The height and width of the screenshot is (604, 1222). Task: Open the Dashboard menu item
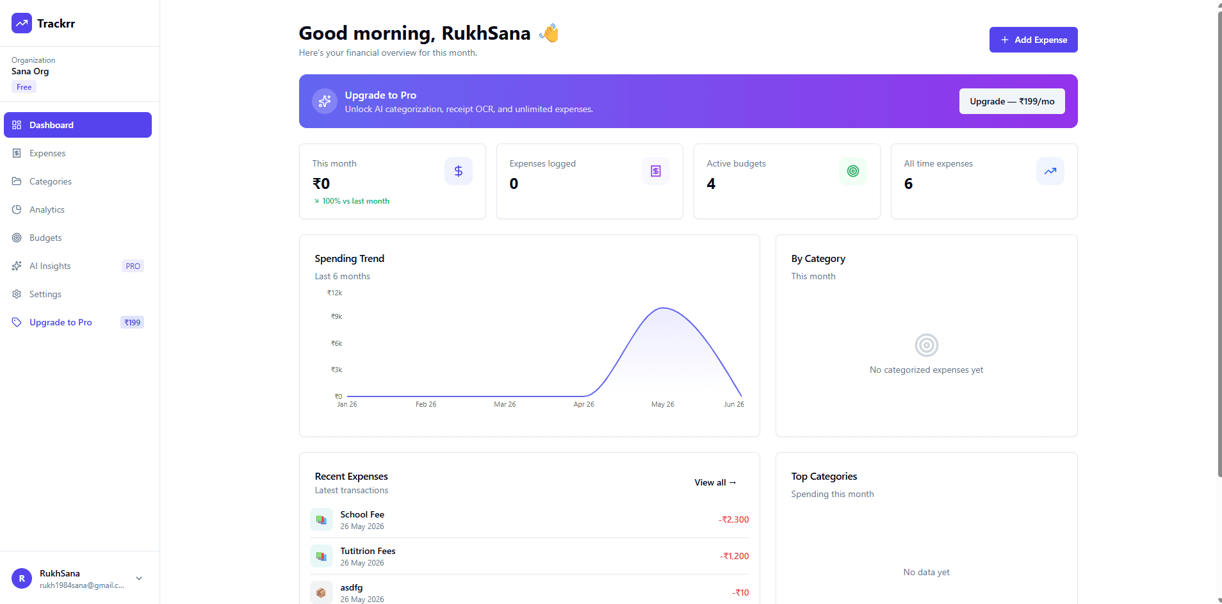(x=77, y=125)
